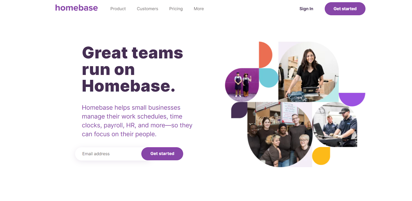The width and height of the screenshot is (412, 201).
Task: Open group photo of smiling team
Action: coord(280,134)
